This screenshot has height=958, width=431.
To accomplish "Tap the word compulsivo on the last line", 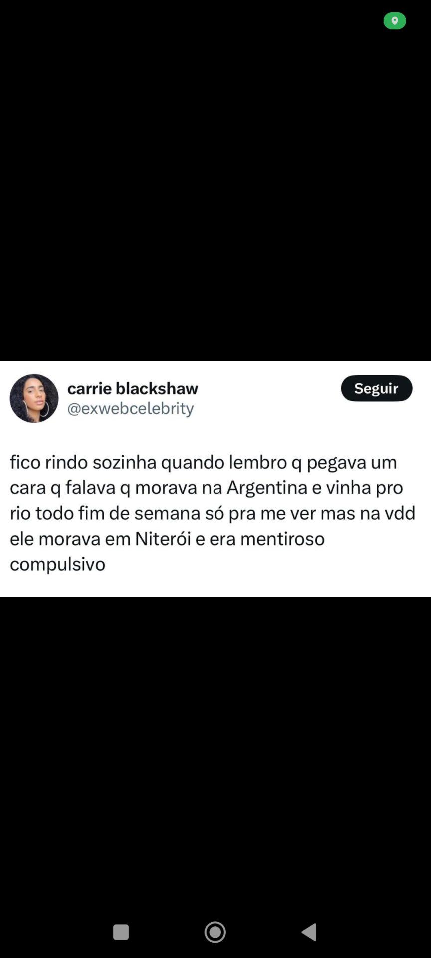I will [57, 564].
